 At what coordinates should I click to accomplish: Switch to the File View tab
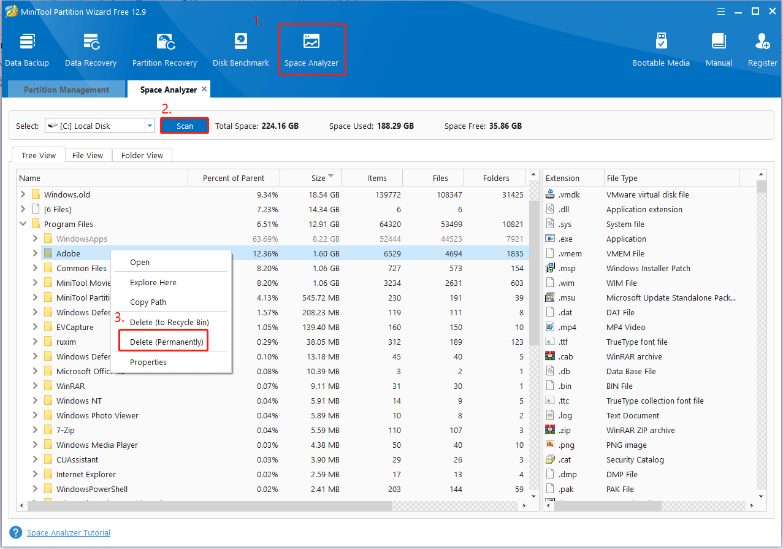[88, 155]
